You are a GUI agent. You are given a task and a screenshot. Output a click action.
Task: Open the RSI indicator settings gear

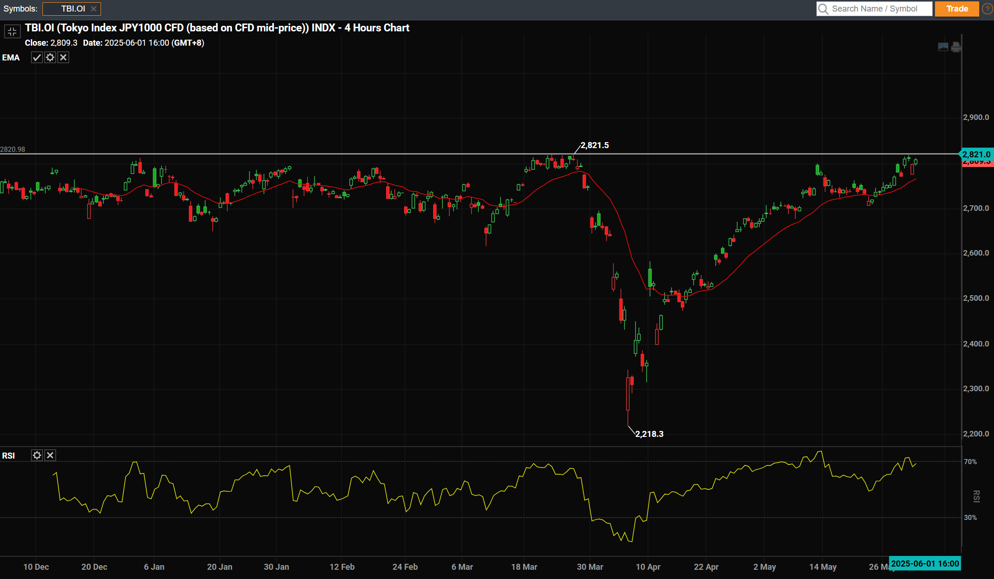click(x=37, y=455)
